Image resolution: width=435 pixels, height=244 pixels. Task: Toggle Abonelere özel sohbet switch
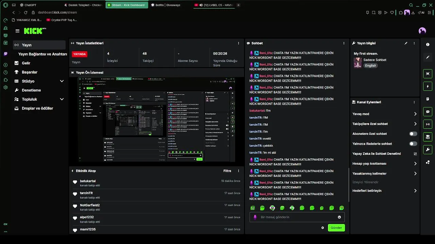click(x=413, y=134)
